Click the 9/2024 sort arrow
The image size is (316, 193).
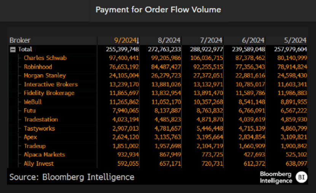tap(138, 41)
